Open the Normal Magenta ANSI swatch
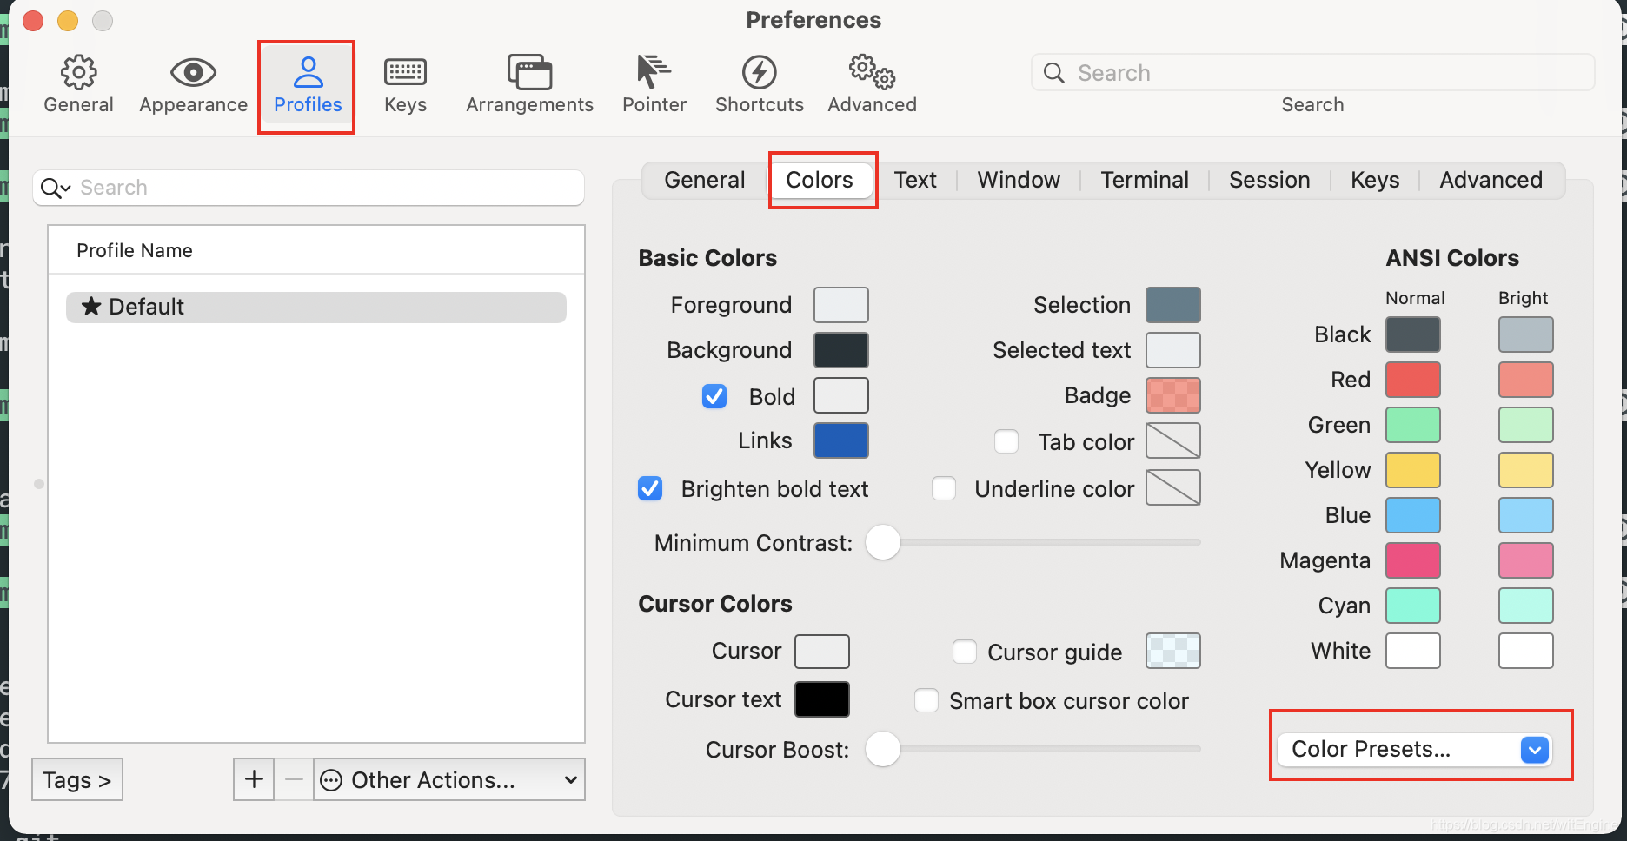This screenshot has width=1627, height=841. click(x=1413, y=560)
